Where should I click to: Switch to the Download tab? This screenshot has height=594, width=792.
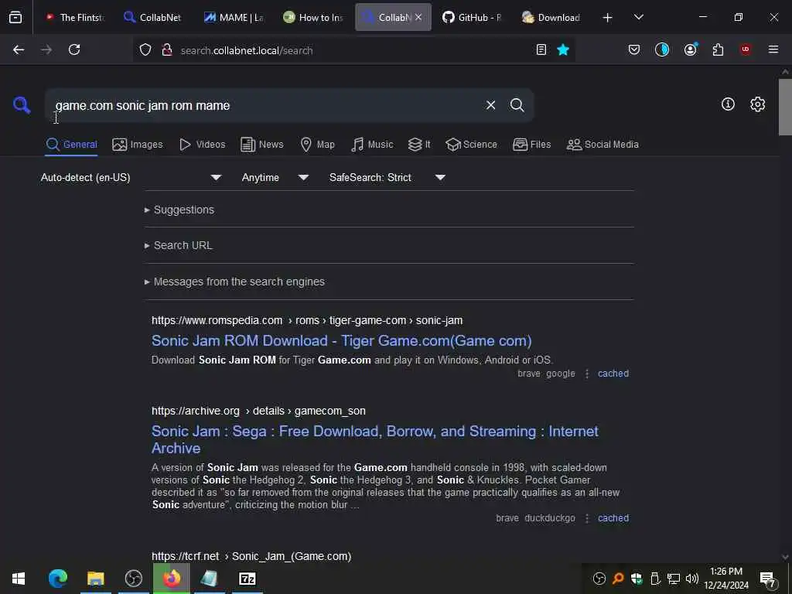[551, 17]
